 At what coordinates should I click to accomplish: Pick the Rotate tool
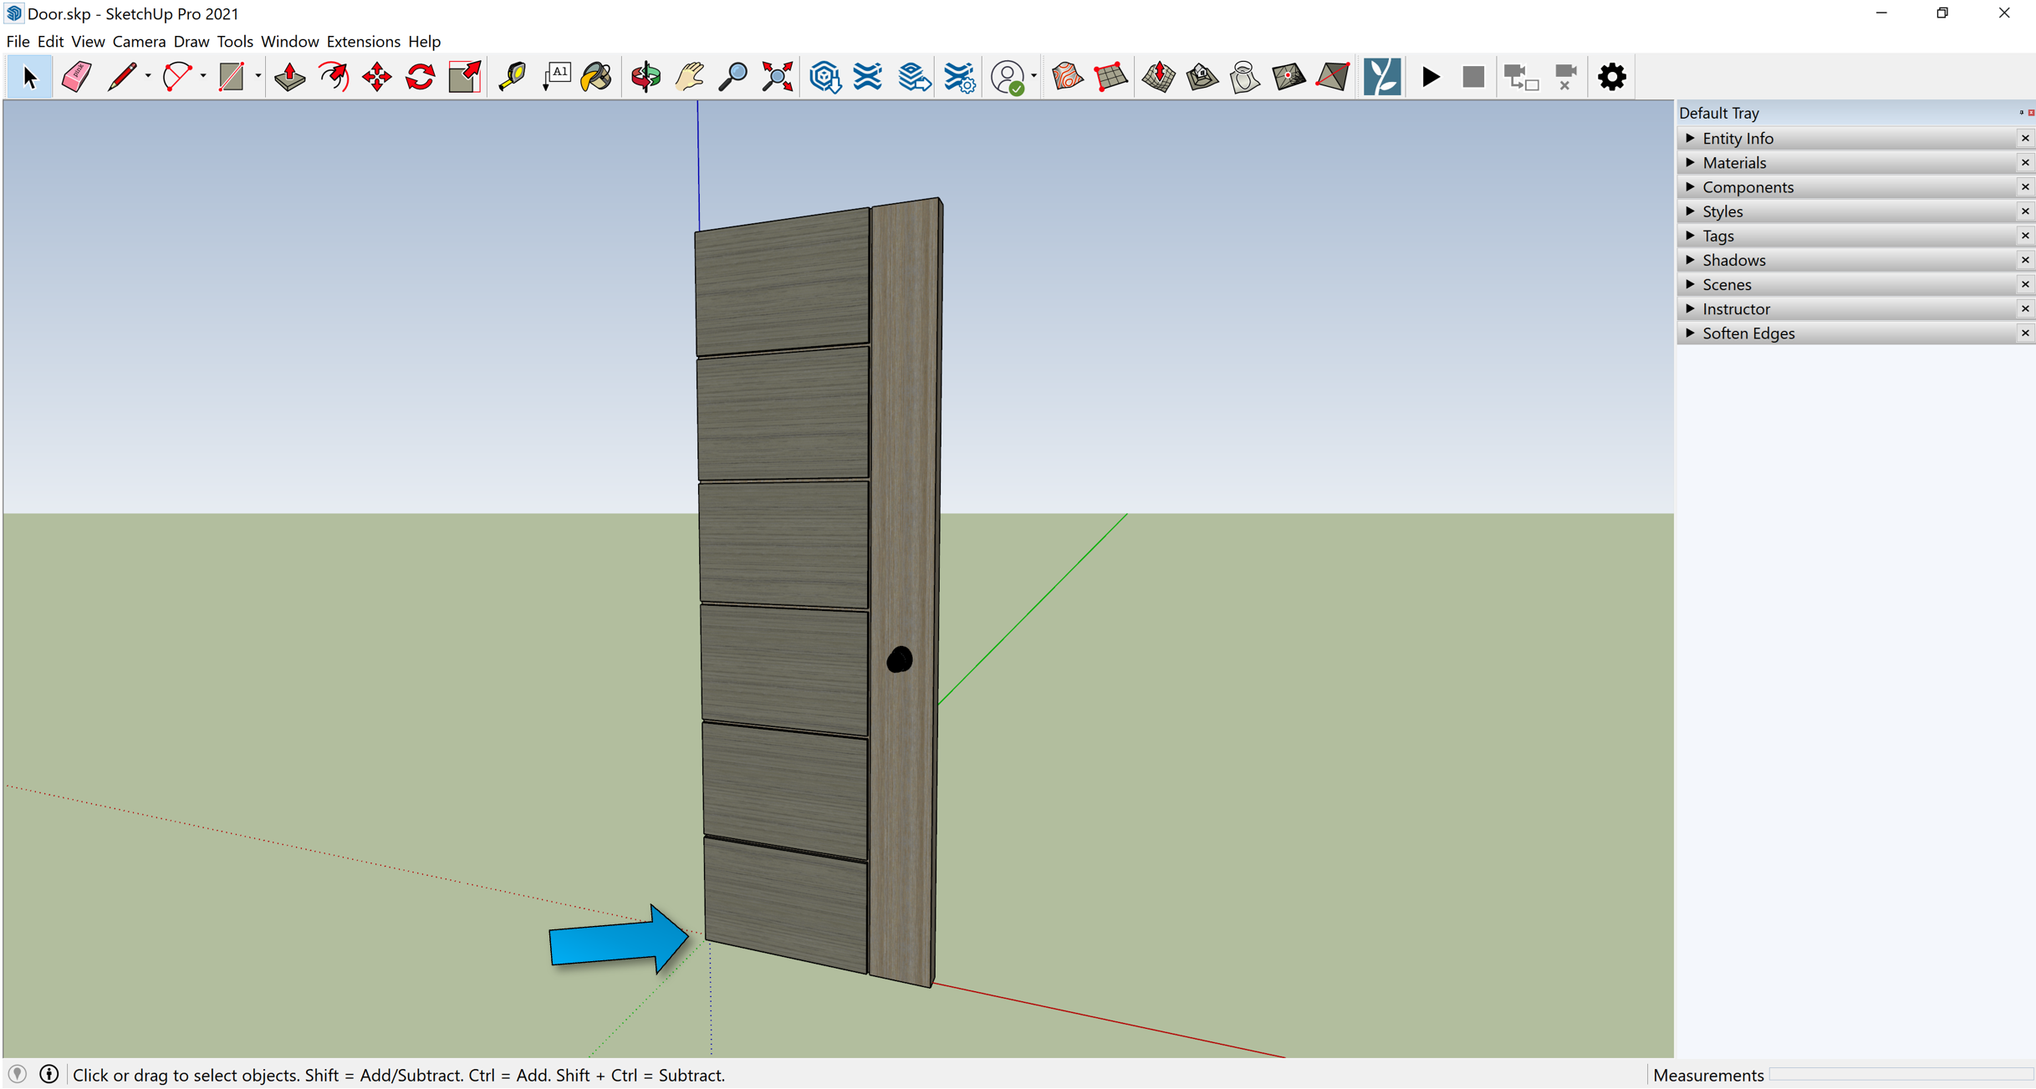click(420, 77)
